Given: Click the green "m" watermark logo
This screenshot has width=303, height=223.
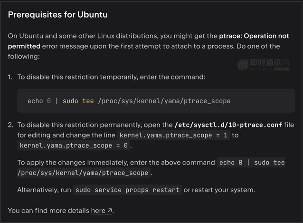Looking at the screenshot, I should coord(243,64).
